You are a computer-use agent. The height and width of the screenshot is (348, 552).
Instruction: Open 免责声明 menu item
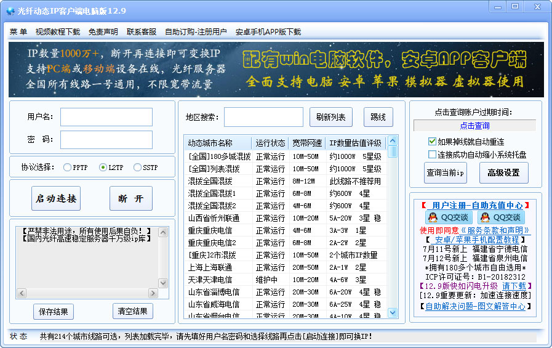(103, 31)
